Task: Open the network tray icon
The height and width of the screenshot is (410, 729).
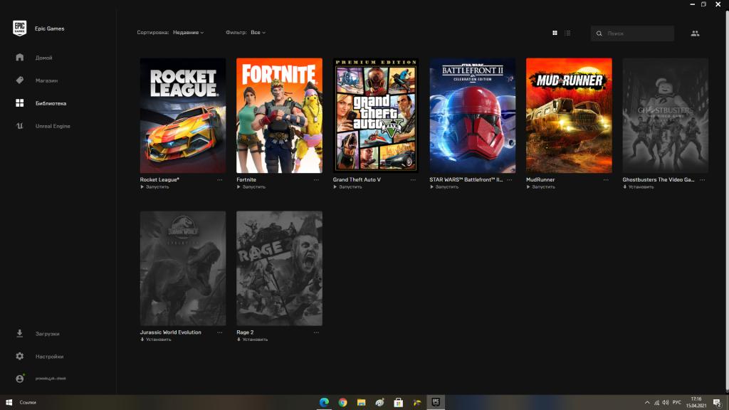Action: [x=656, y=403]
